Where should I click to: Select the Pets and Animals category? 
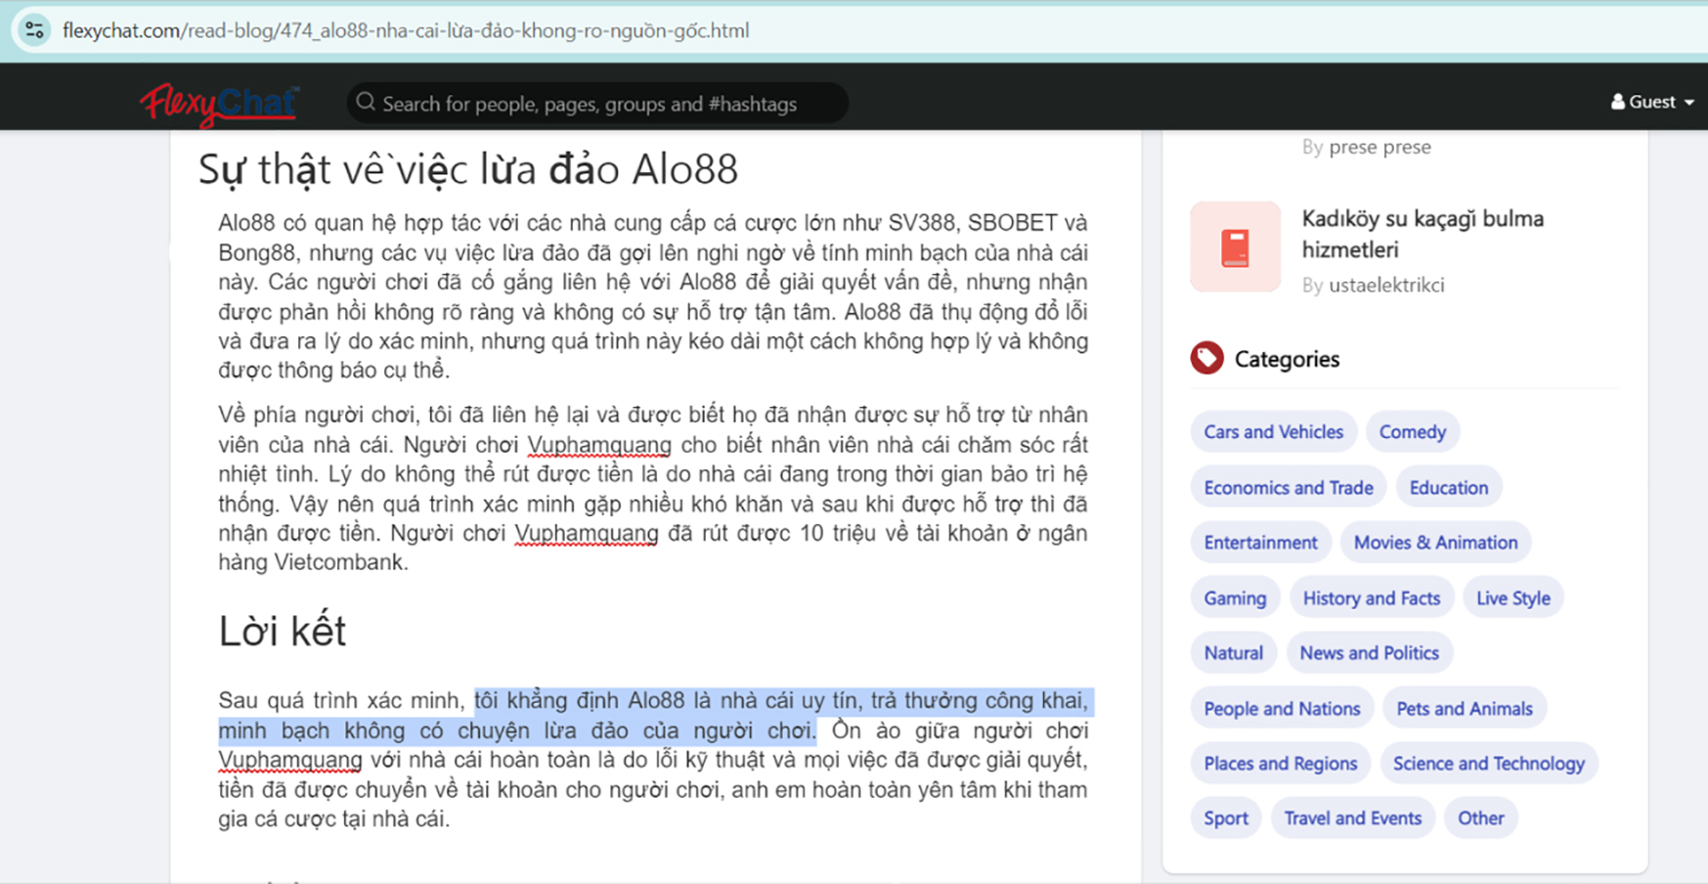1464,709
